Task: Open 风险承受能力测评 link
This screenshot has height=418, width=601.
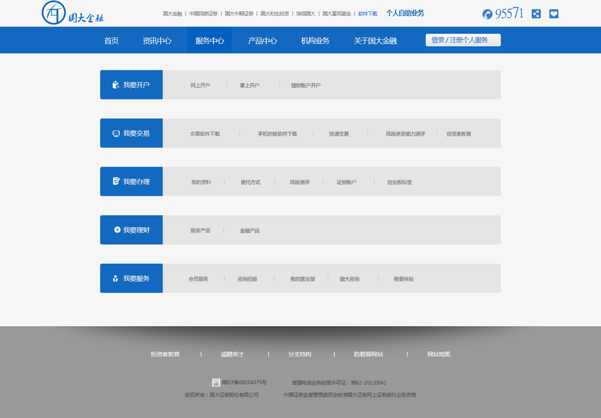Action: click(405, 134)
